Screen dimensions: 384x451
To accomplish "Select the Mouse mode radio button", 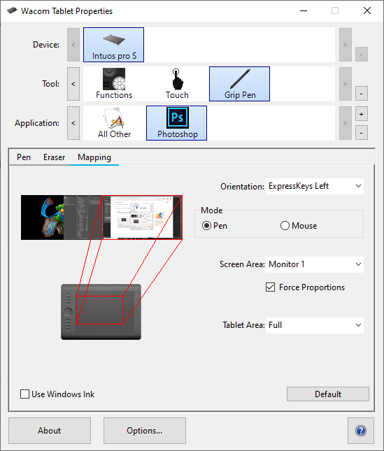I will (285, 226).
